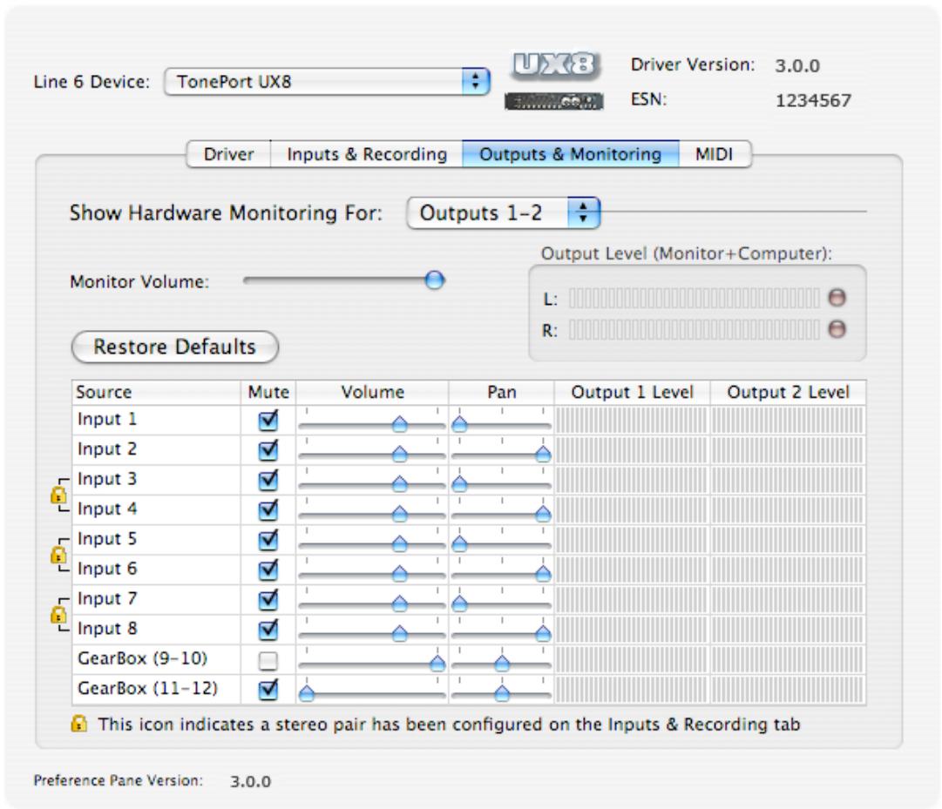Toggle the Mute checkbox for Input 4
The image size is (942, 809).
click(268, 510)
